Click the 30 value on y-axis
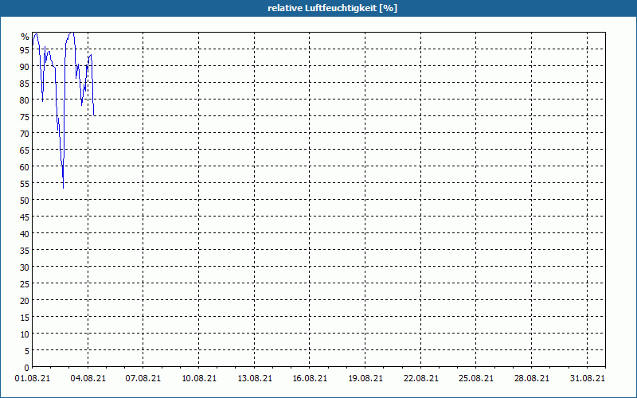 25,267
